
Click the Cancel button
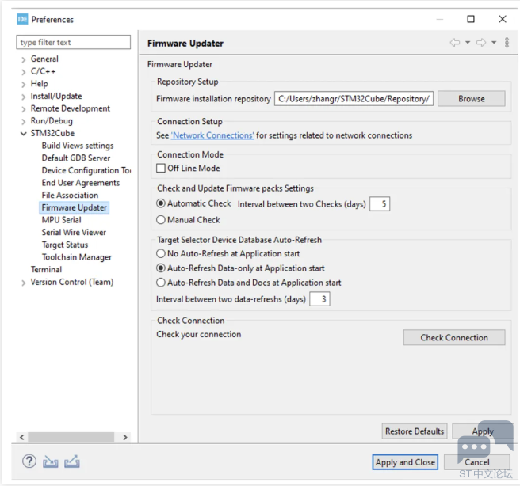(476, 462)
